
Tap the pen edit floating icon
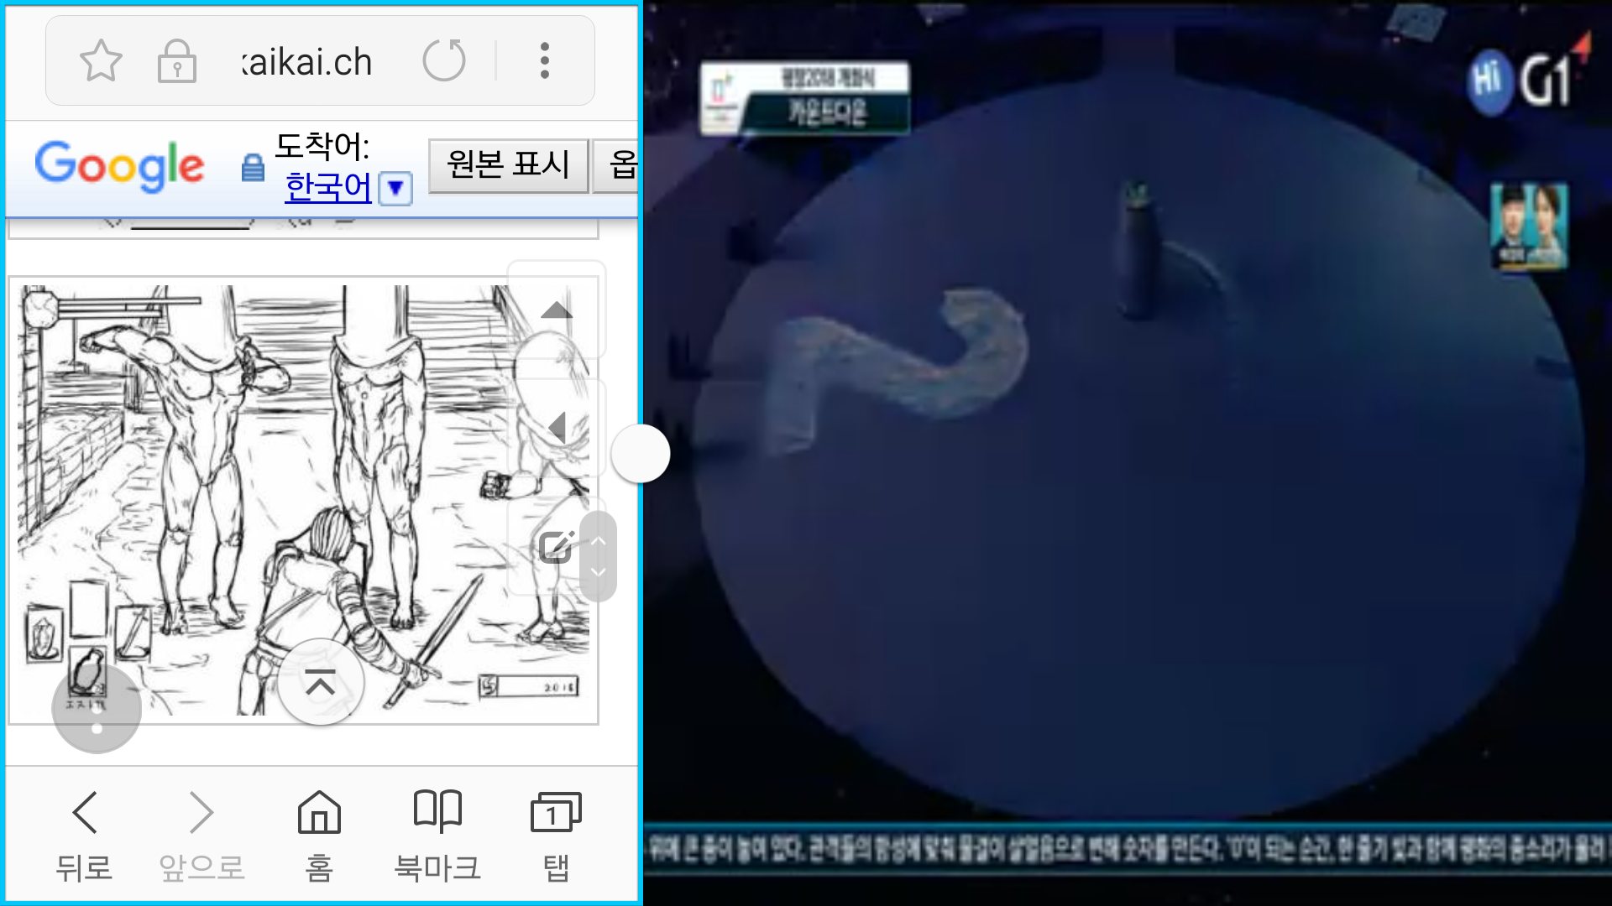click(556, 547)
